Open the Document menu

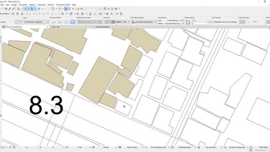point(23,5)
